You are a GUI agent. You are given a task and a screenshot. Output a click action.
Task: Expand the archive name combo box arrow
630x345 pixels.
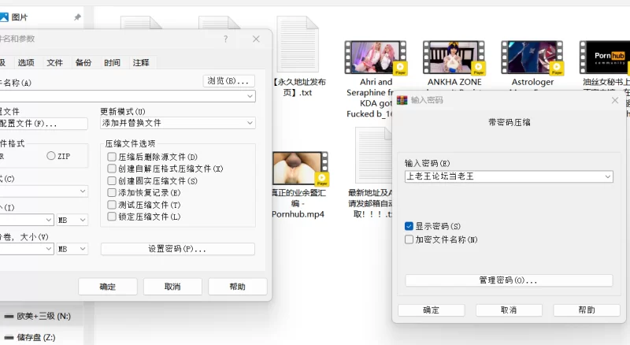(250, 96)
